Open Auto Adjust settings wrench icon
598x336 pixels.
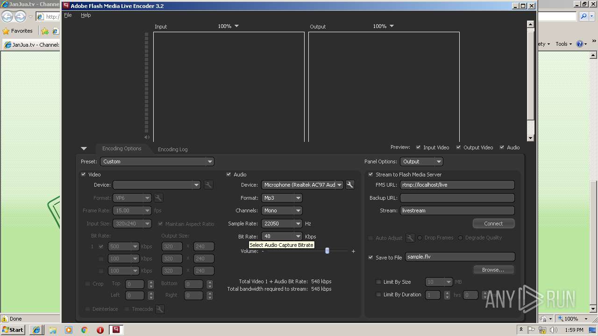click(x=410, y=238)
